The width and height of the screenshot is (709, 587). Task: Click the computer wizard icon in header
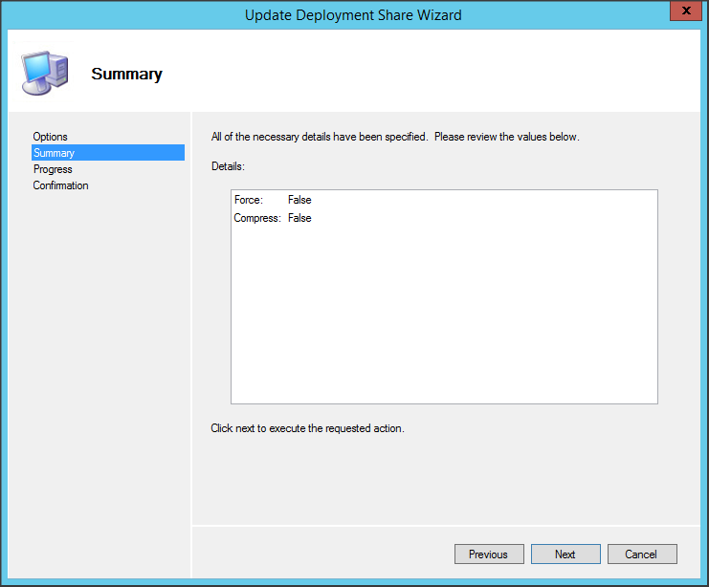pos(44,73)
